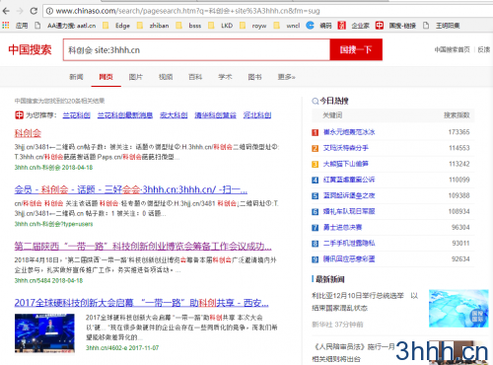
Task: Open the 反馈 link at top right
Action: (484, 49)
